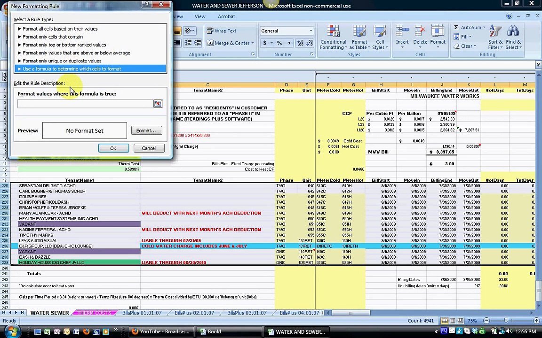The height and width of the screenshot is (338, 542).
Task: Open the Merge & Center dropdown arrow
Action: [x=253, y=43]
